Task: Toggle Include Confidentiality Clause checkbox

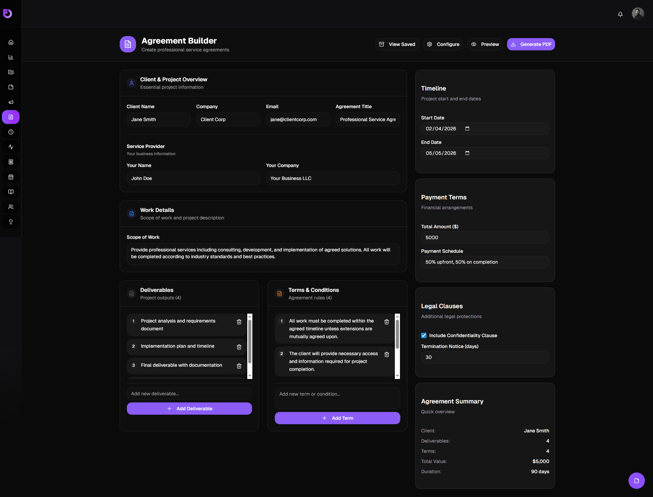Action: (x=424, y=335)
